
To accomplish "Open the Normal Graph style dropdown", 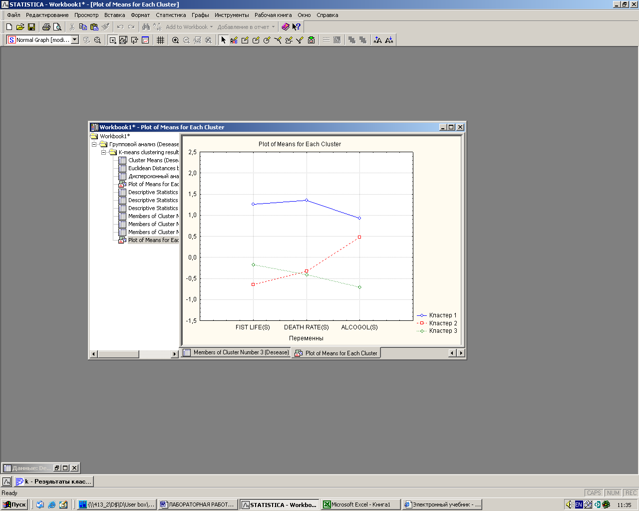I will [x=75, y=39].
